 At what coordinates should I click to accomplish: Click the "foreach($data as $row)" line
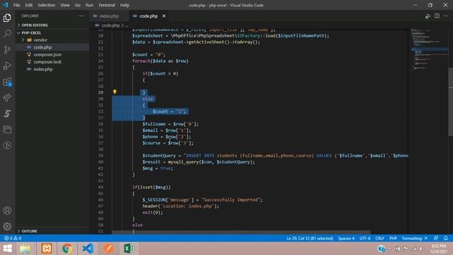click(161, 61)
